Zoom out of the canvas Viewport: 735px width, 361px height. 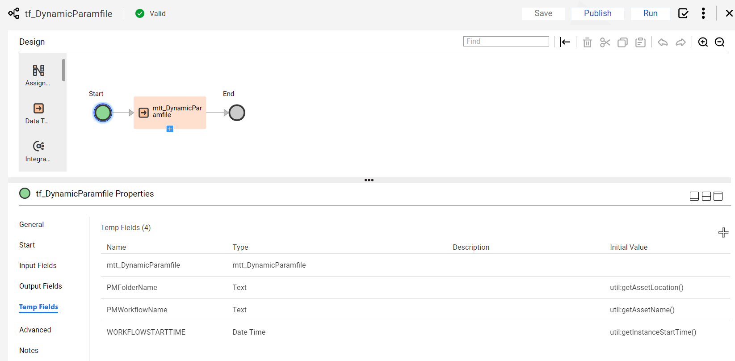pos(719,42)
